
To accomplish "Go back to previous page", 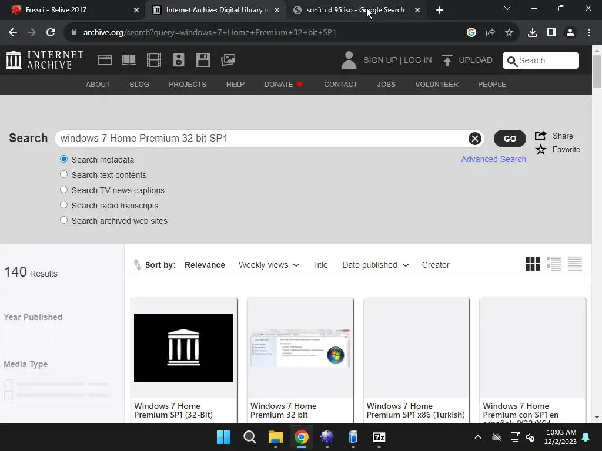I will coord(13,33).
